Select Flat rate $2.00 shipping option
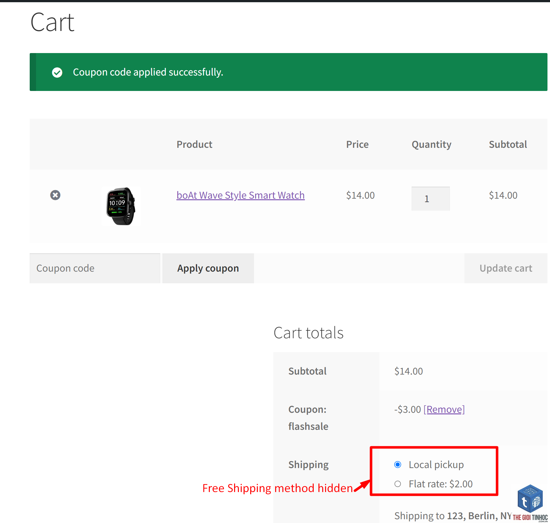Viewport: 550px width, 523px height. point(398,484)
